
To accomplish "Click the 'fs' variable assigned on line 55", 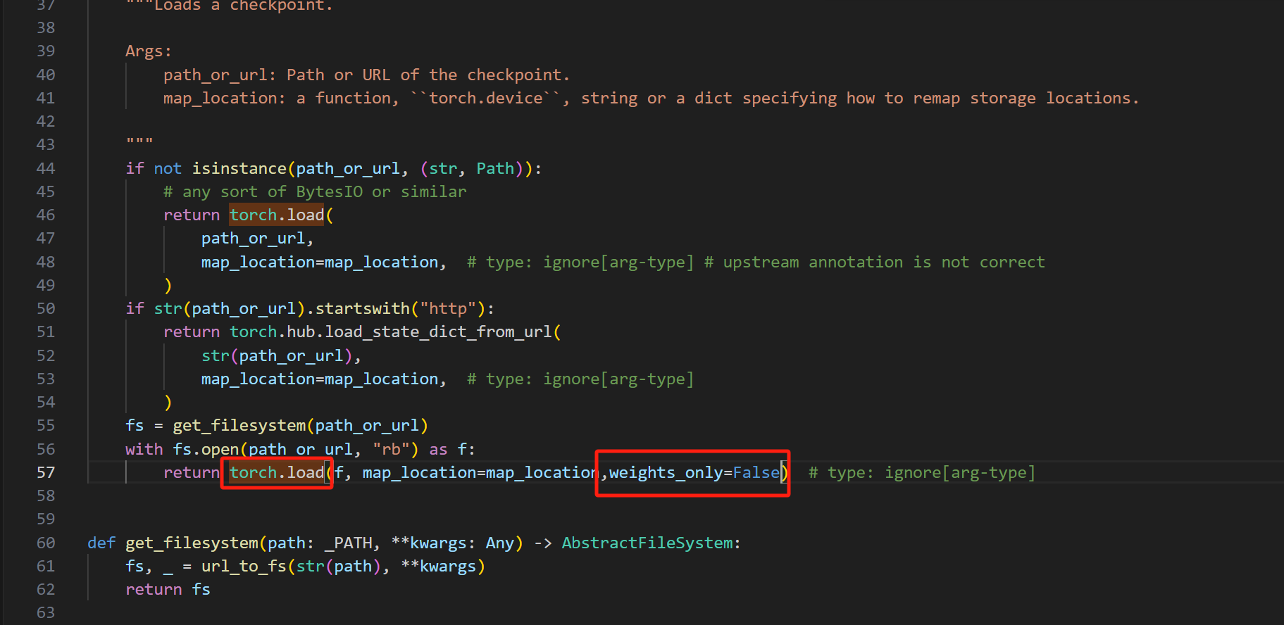I will tap(135, 425).
